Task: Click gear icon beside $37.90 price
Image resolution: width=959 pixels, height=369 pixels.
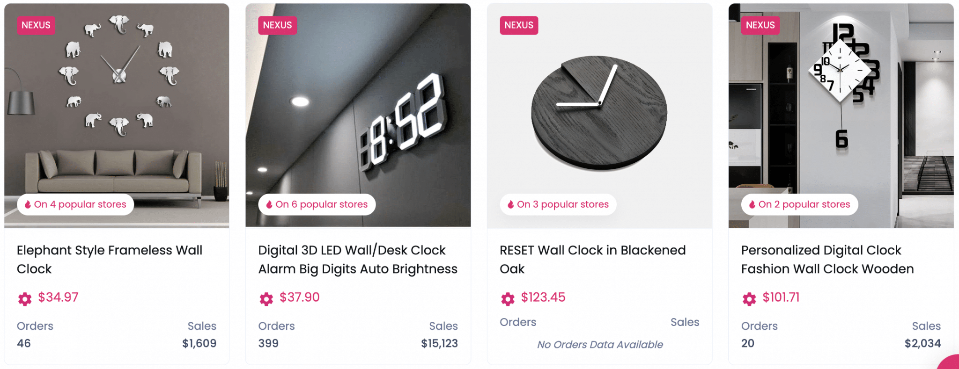Action: [266, 298]
